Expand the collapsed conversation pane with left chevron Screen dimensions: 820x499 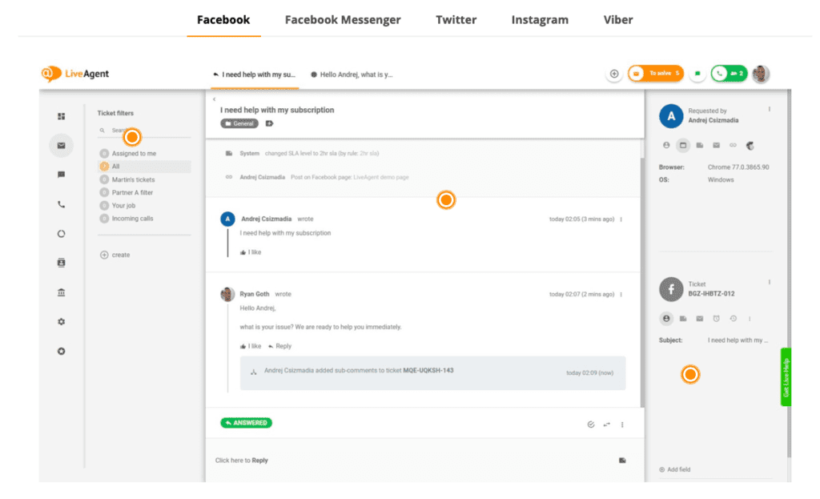pyautogui.click(x=214, y=98)
